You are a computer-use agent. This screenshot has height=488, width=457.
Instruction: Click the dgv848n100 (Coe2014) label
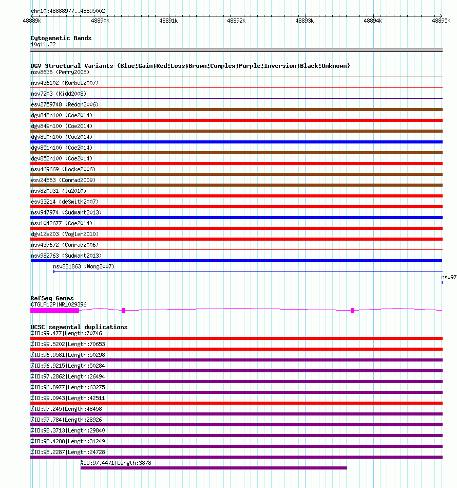(x=62, y=115)
